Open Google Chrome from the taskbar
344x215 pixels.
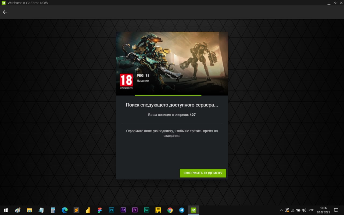(170, 210)
